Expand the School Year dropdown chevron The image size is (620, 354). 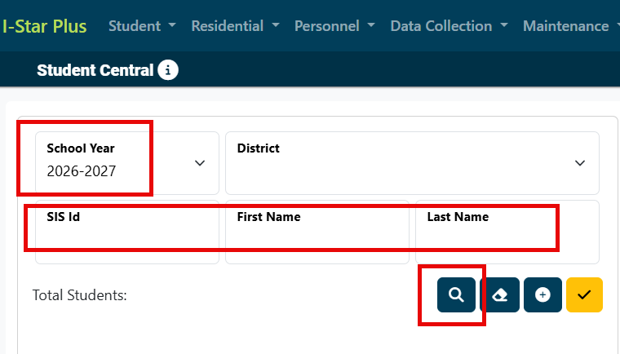200,163
